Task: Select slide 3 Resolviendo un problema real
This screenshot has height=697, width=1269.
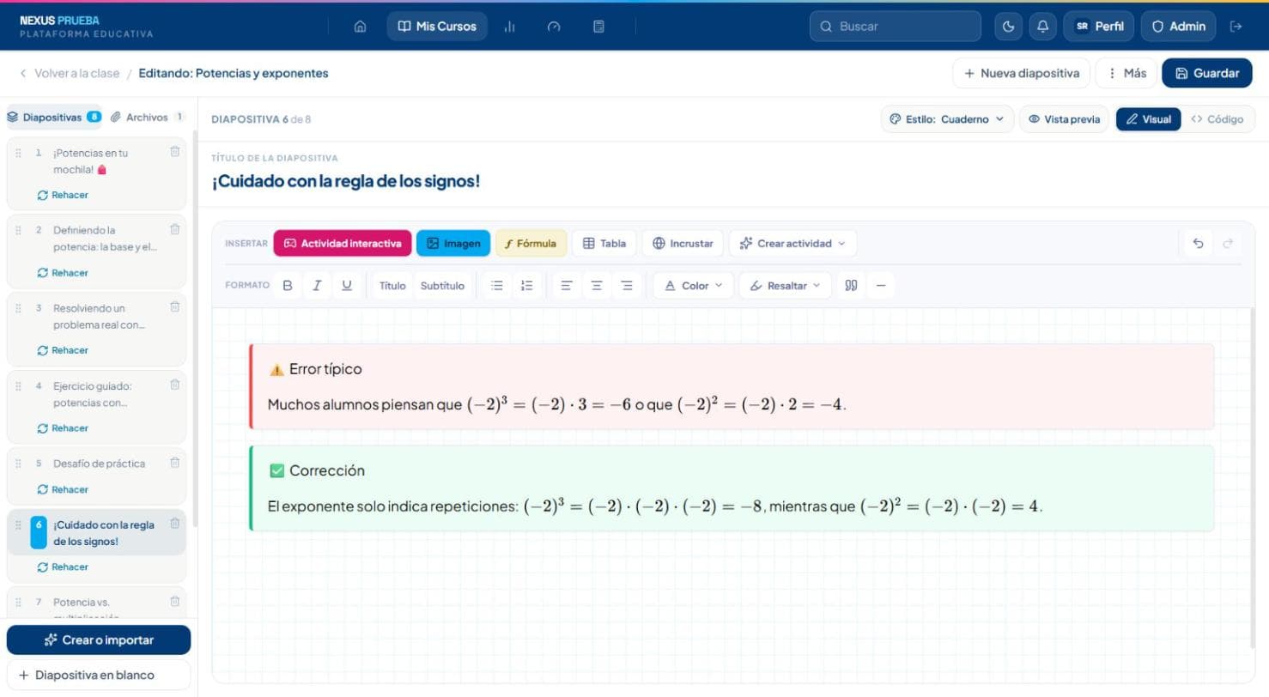Action: click(x=97, y=317)
